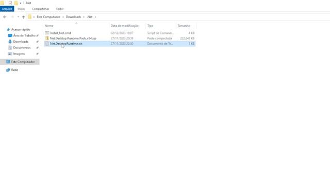The width and height of the screenshot is (330, 185).
Task: Click the Downloads arrow icon in sidebar
Action: [10, 42]
